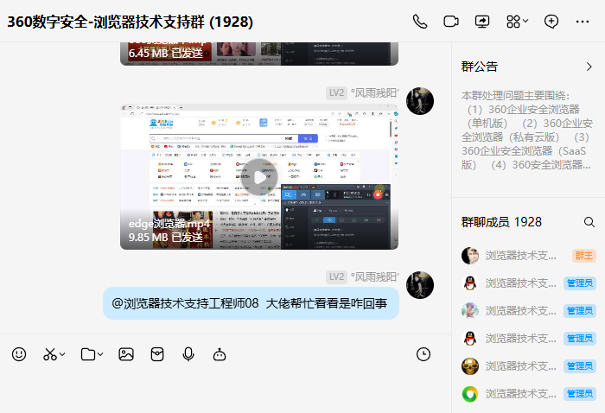
Task: Expand the apps grid dropdown arrow
Action: [x=525, y=21]
